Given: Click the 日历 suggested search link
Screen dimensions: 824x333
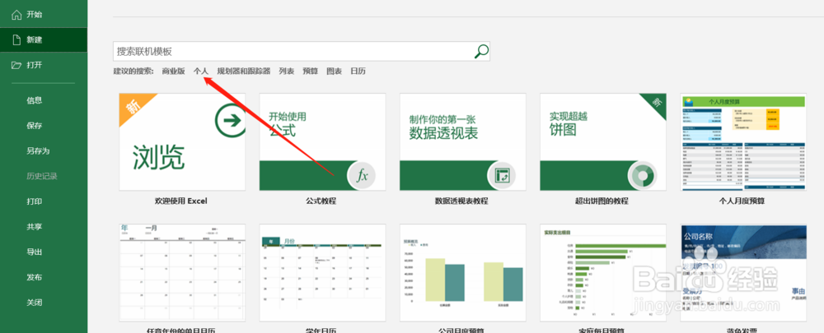Looking at the screenshot, I should 358,71.
